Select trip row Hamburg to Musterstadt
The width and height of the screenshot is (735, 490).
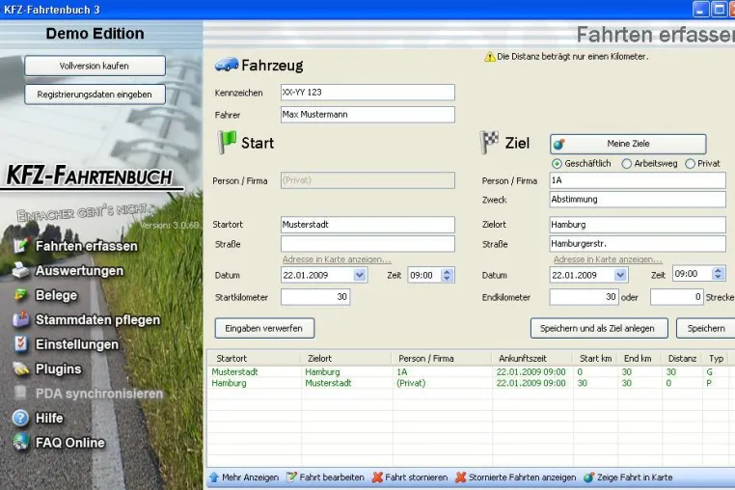pos(471,383)
